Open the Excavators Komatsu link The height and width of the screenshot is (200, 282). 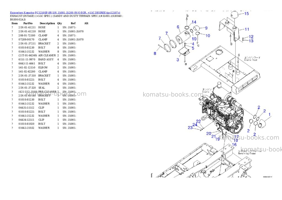coord(22,13)
